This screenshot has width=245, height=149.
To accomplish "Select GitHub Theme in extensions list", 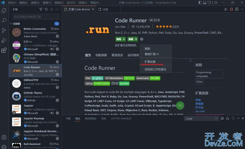I will pos(35,96).
